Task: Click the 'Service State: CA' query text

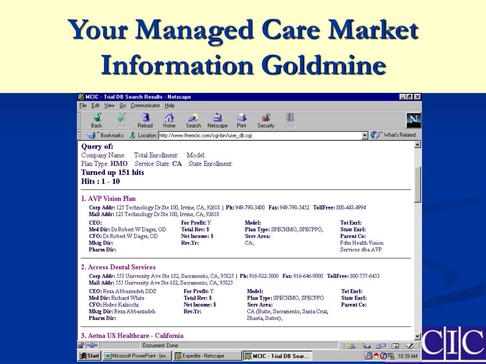Action: coord(158,164)
